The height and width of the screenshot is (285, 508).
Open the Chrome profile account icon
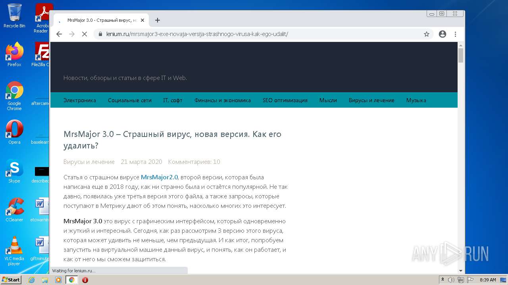pyautogui.click(x=443, y=34)
